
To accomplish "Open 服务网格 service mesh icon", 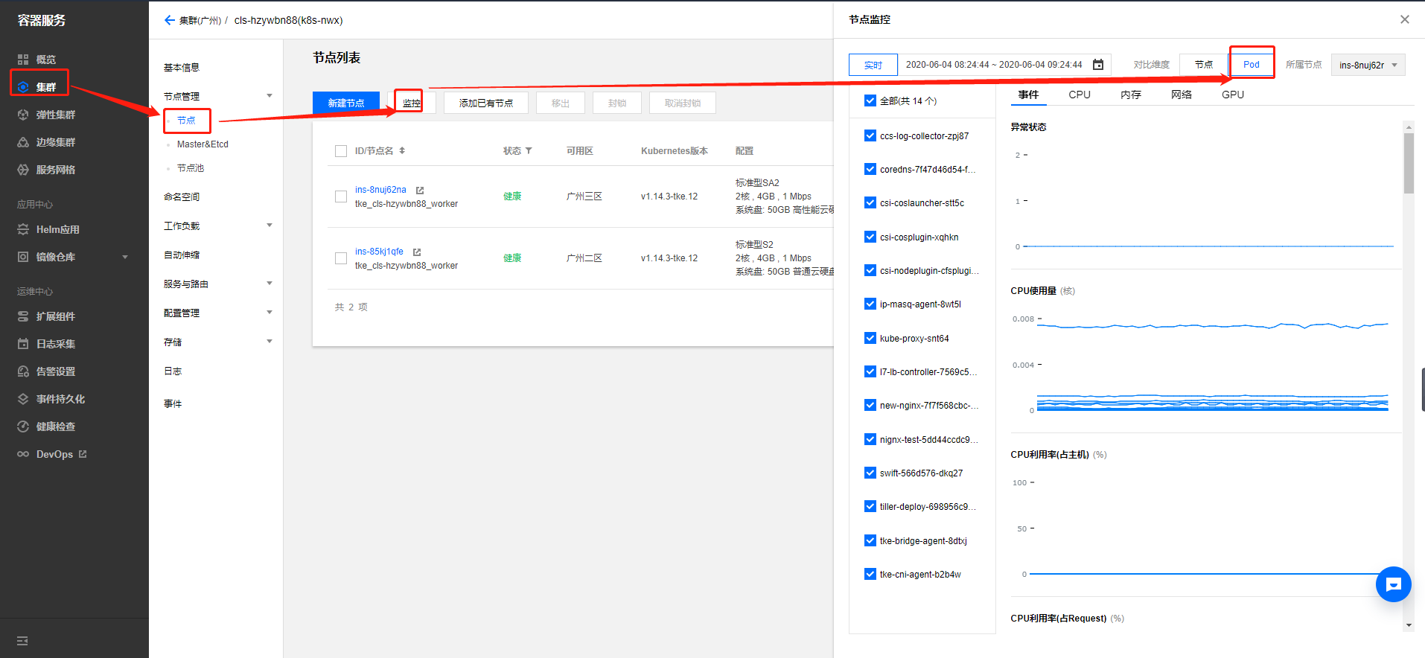I will tap(23, 170).
